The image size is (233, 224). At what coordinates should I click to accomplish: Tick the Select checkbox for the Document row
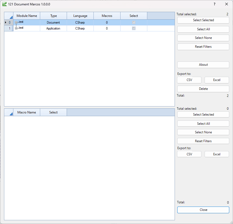(x=134, y=23)
